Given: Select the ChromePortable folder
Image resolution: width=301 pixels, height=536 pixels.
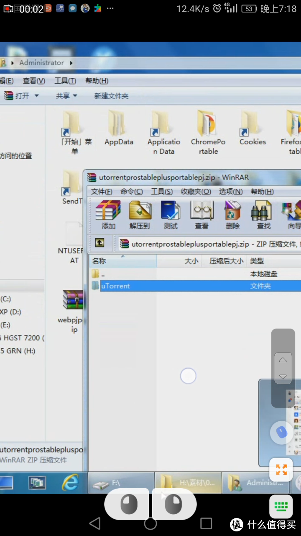Looking at the screenshot, I should tap(208, 132).
